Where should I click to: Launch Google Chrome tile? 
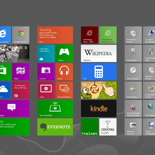[21, 35]
